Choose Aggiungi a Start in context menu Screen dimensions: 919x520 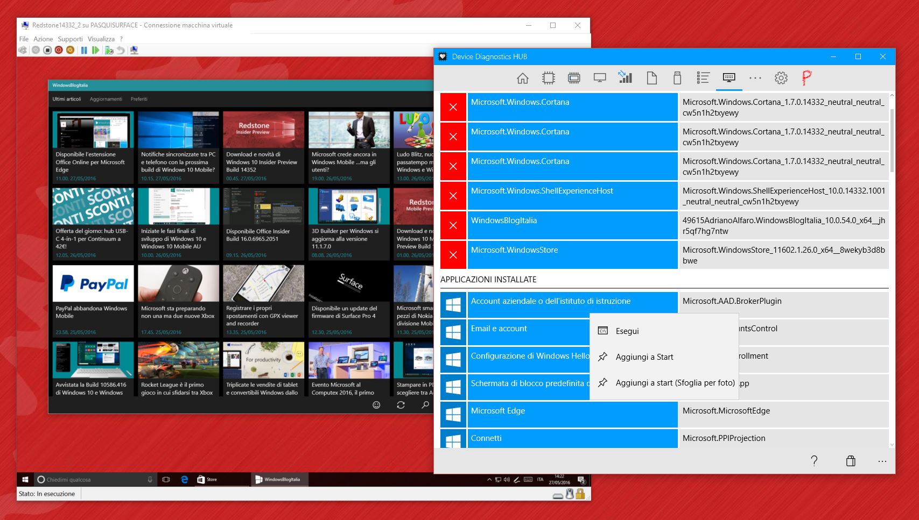click(664, 357)
